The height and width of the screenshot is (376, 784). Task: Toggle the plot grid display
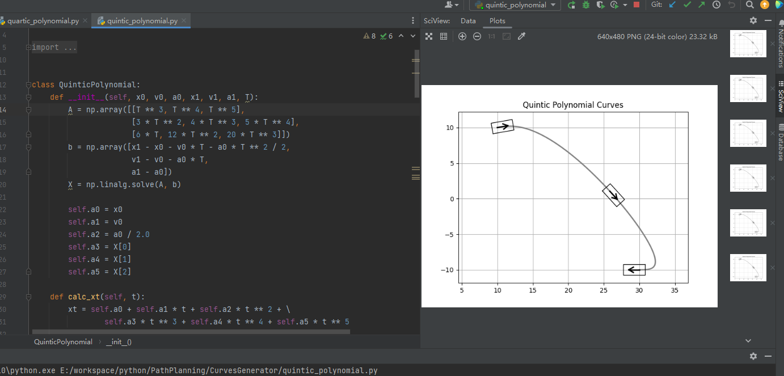tap(444, 36)
